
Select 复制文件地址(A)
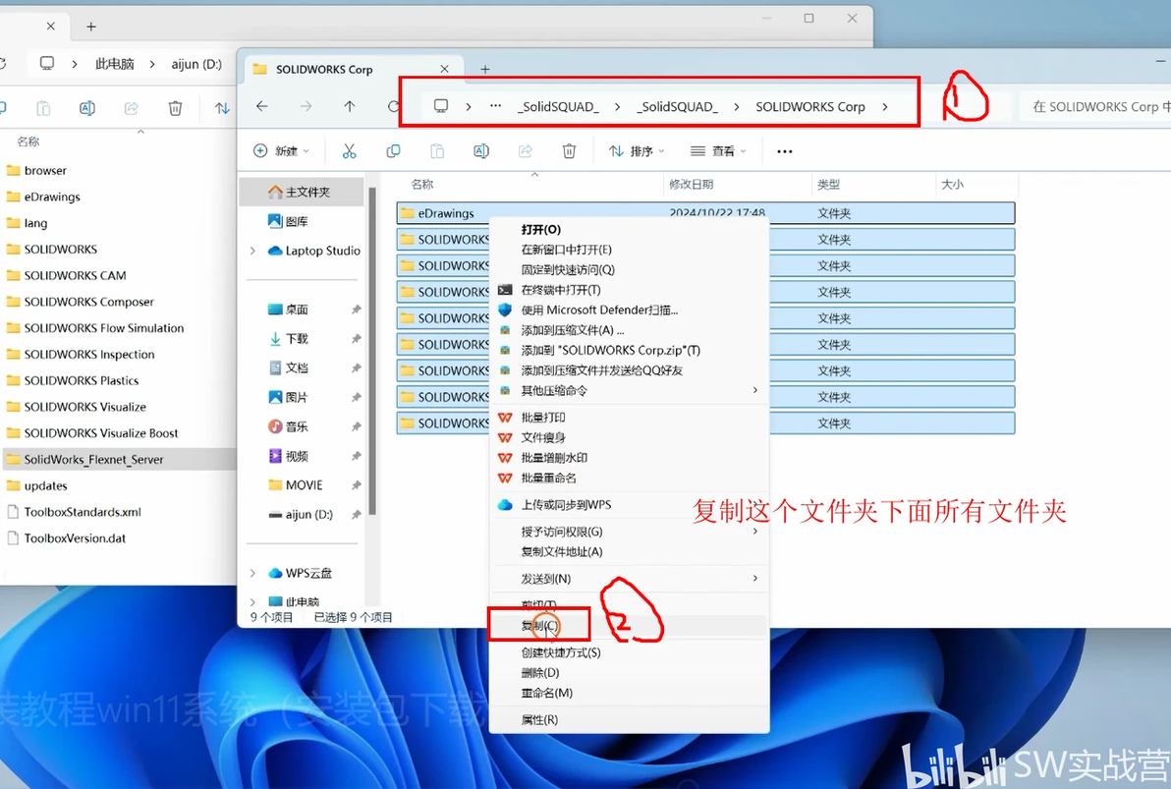629,551
